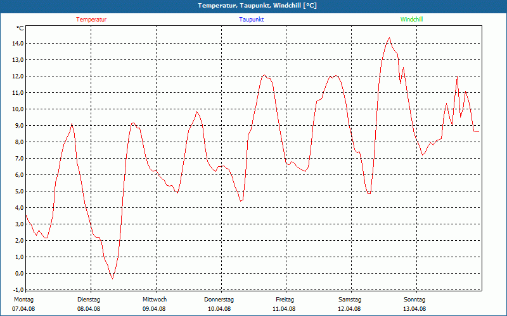Image resolution: width=507 pixels, height=316 pixels.
Task: Click the 4,0 y-axis value
Action: pyautogui.click(x=19, y=208)
